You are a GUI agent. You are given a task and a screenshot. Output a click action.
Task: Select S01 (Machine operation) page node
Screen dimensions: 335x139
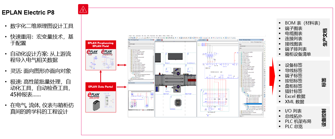[x=138, y=63]
